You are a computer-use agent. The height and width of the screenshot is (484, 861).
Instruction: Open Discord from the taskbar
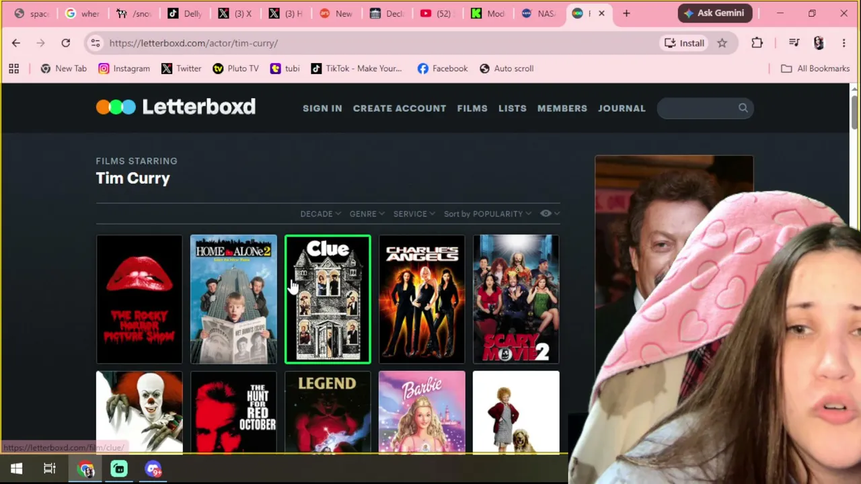click(x=153, y=469)
